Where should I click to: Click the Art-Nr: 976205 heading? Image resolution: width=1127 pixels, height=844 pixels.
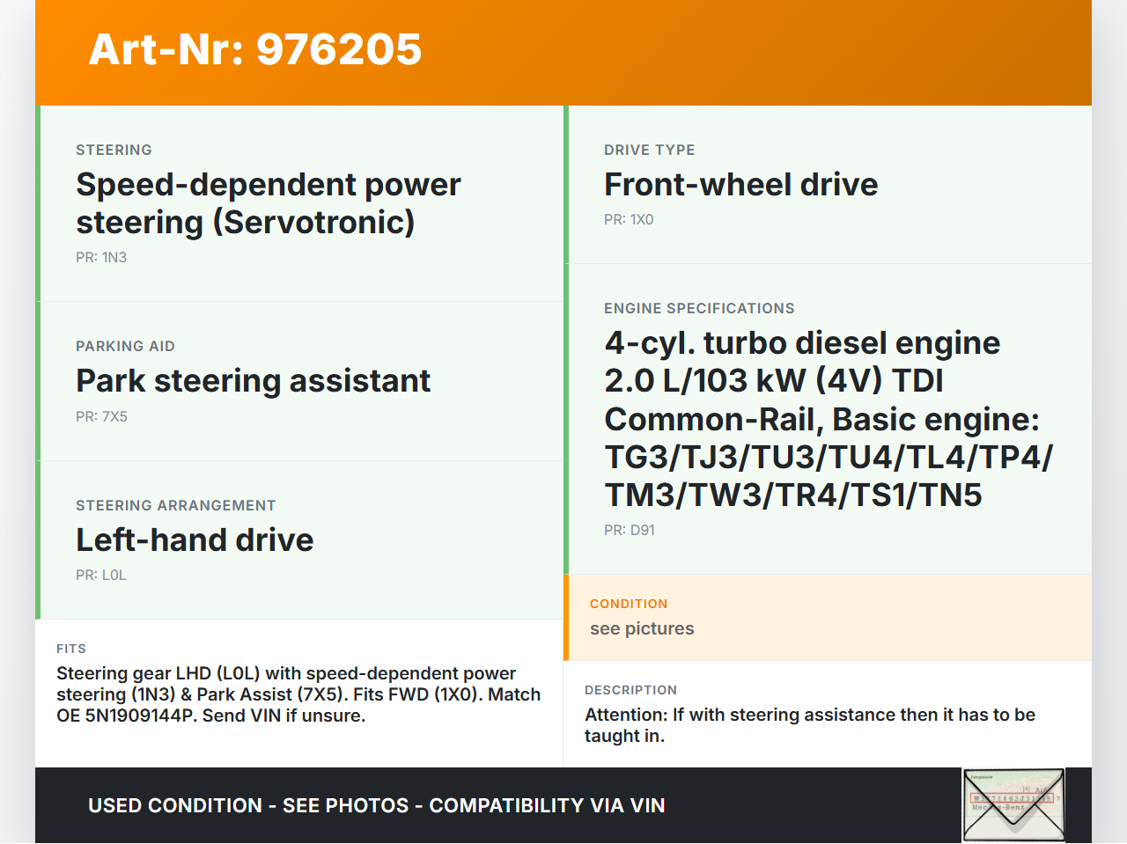coord(255,49)
